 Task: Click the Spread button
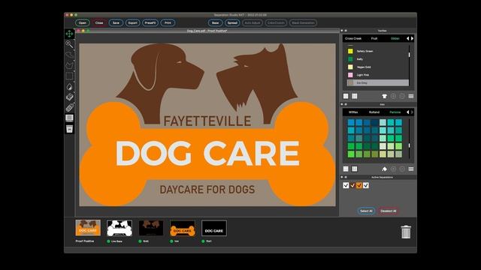232,22
